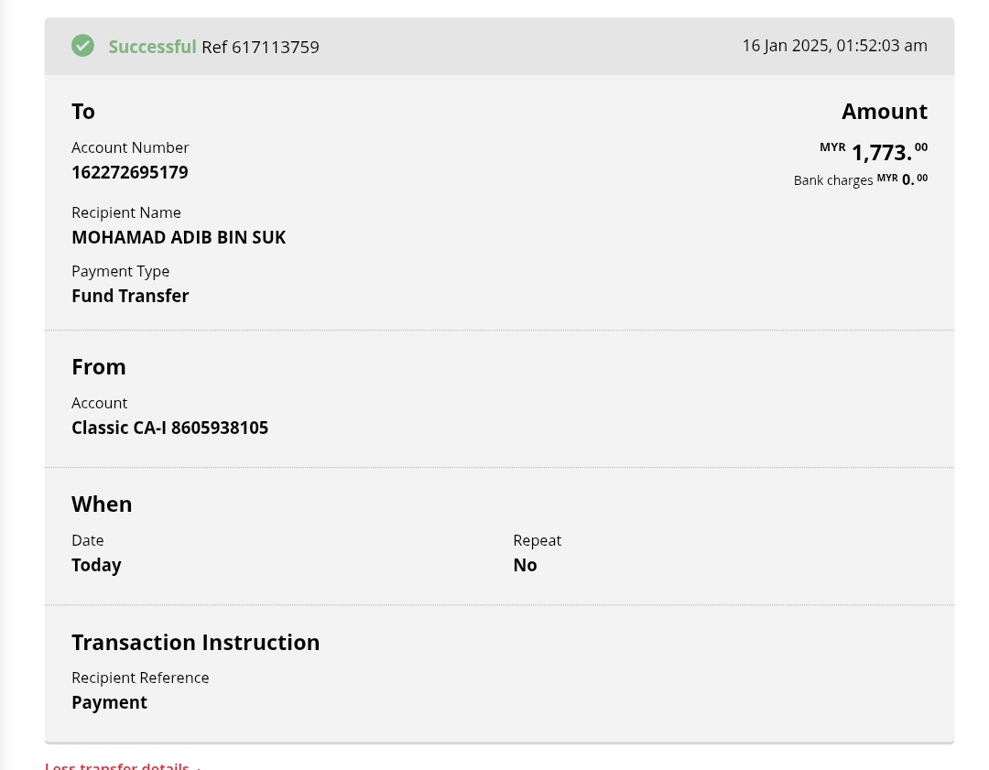Screen dimensions: 989x770
Task: Select the reference number 617113759
Action: pos(275,48)
